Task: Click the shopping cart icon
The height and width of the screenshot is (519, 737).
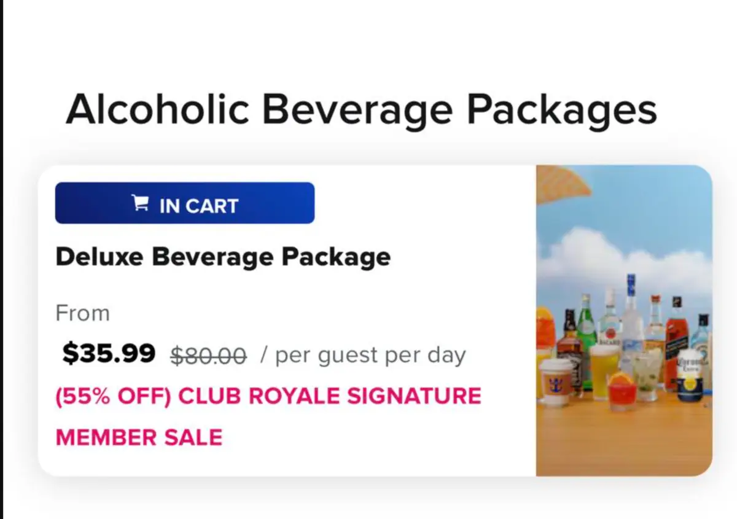Action: tap(140, 203)
